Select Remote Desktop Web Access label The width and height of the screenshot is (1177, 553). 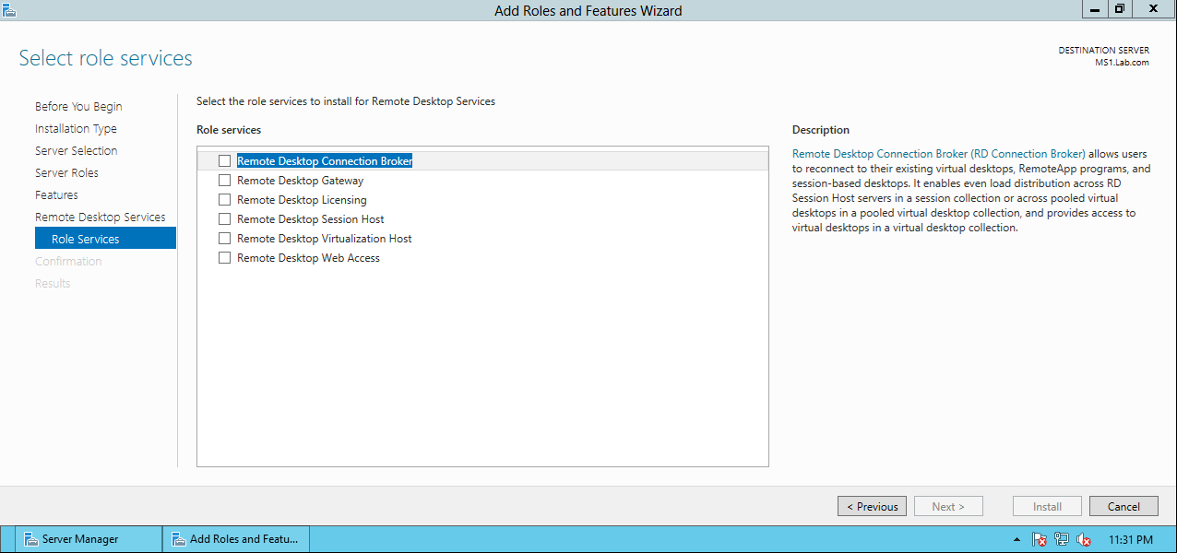pos(308,258)
